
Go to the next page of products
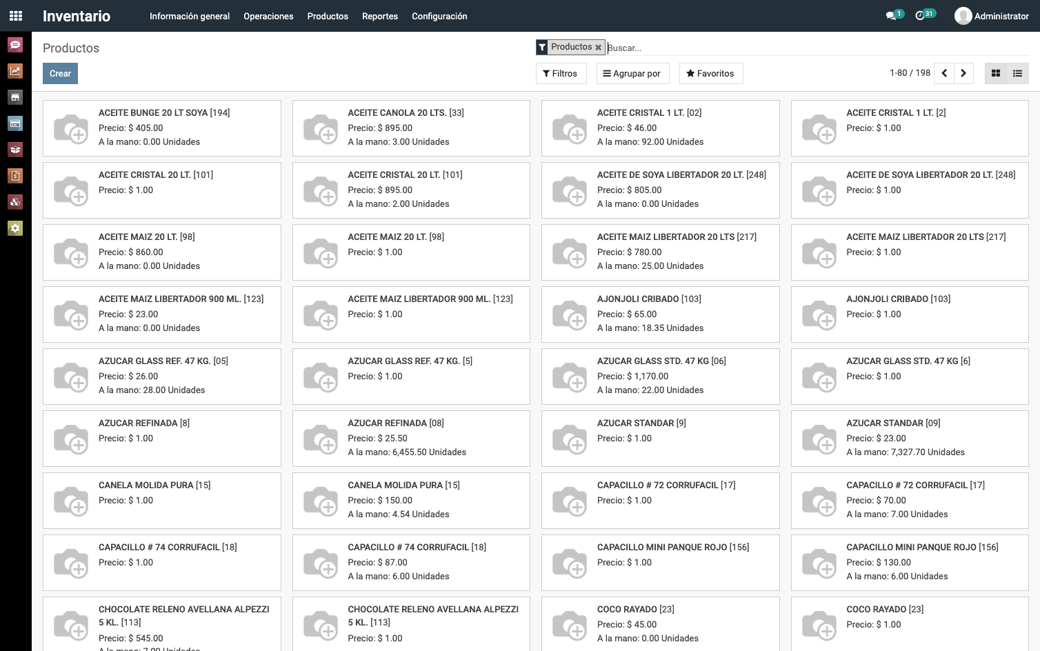pos(963,73)
